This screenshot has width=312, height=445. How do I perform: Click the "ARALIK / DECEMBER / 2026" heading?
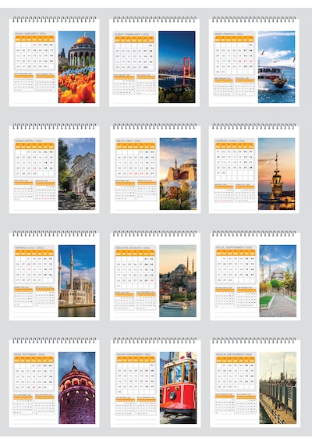coord(234,354)
